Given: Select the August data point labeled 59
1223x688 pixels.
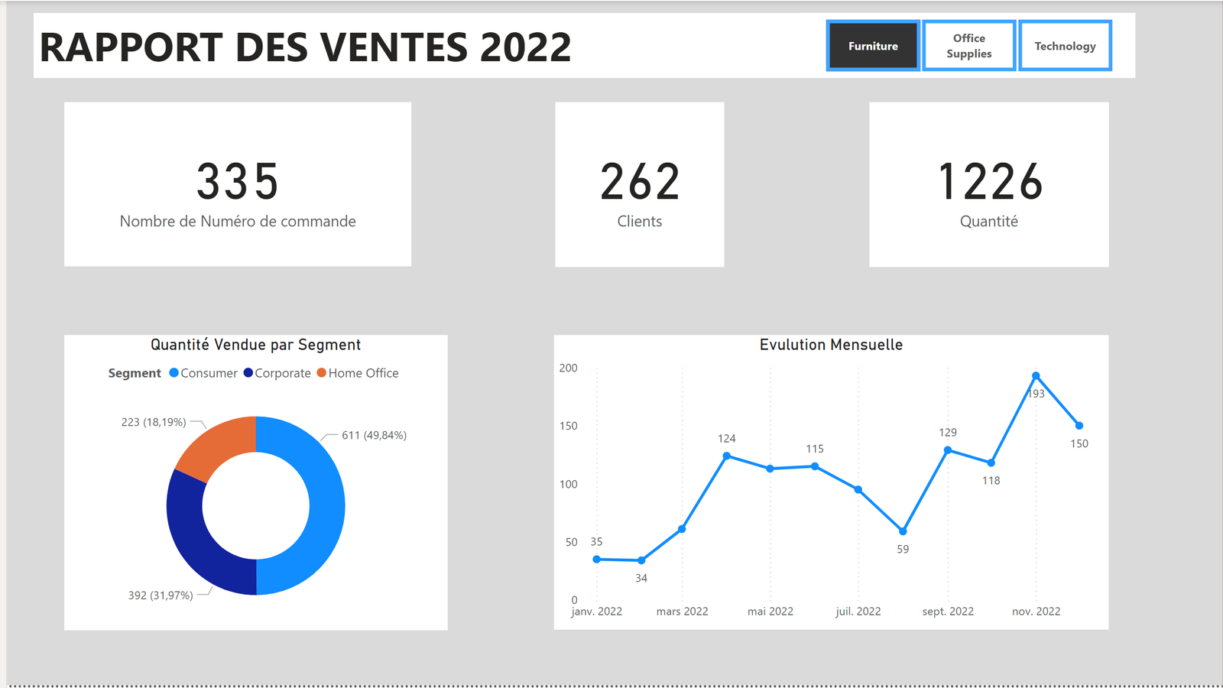Looking at the screenshot, I should point(903,530).
